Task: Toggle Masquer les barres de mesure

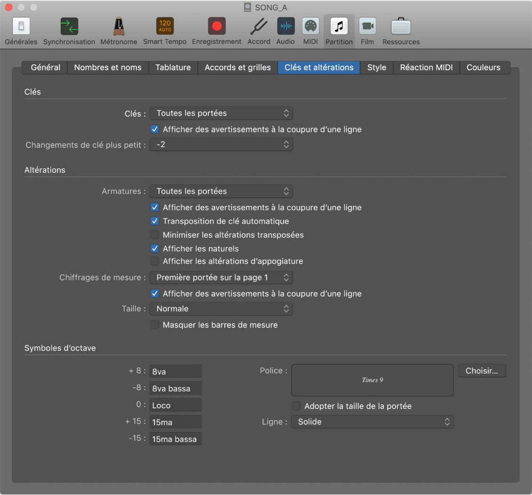Action: coord(155,325)
